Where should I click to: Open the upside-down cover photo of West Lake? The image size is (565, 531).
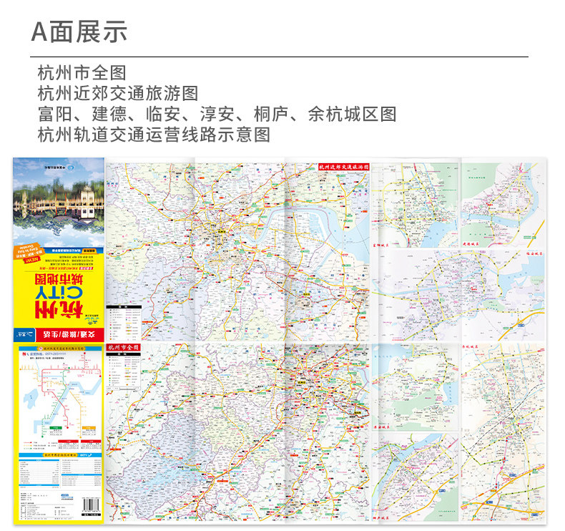tap(59, 203)
